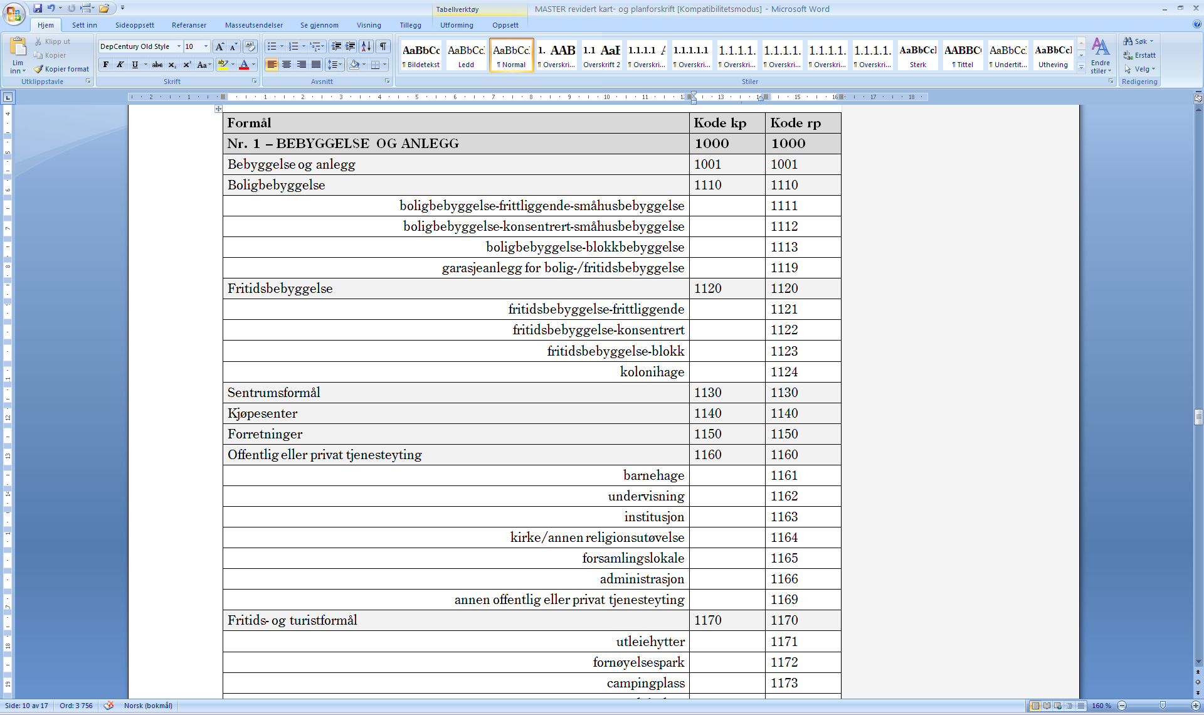Click Lim inn paste icon
The width and height of the screenshot is (1204, 715).
tap(18, 47)
